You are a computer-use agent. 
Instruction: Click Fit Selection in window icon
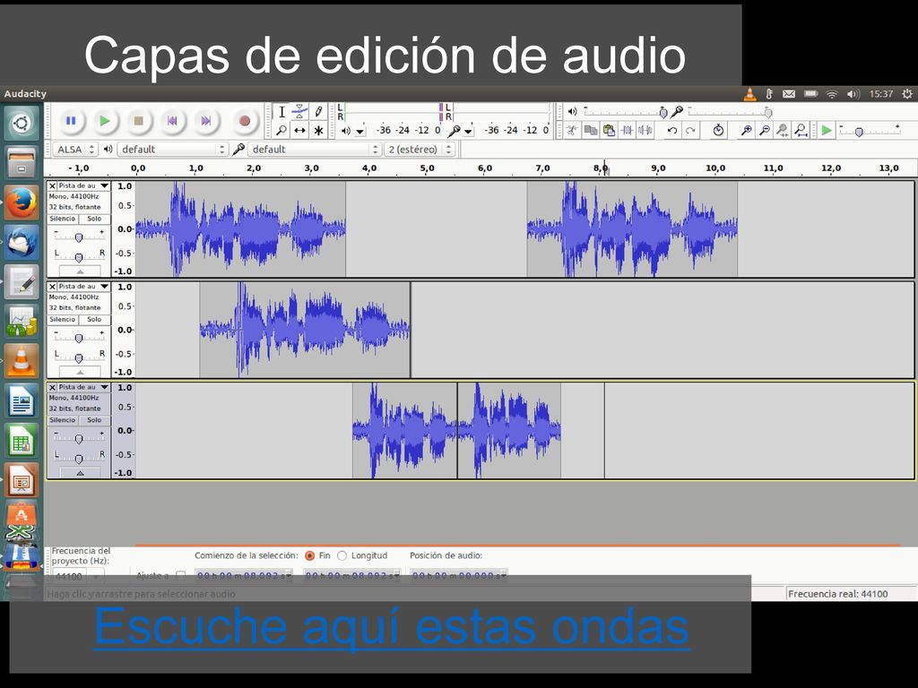[x=783, y=130]
